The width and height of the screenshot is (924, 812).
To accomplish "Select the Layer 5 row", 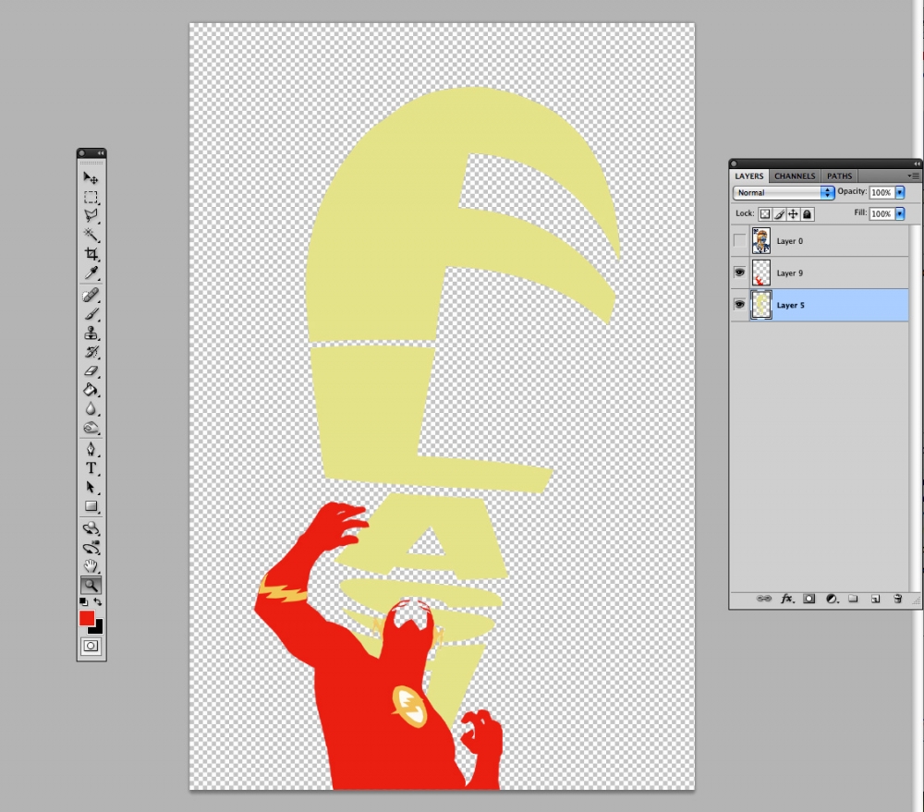I will pos(820,305).
